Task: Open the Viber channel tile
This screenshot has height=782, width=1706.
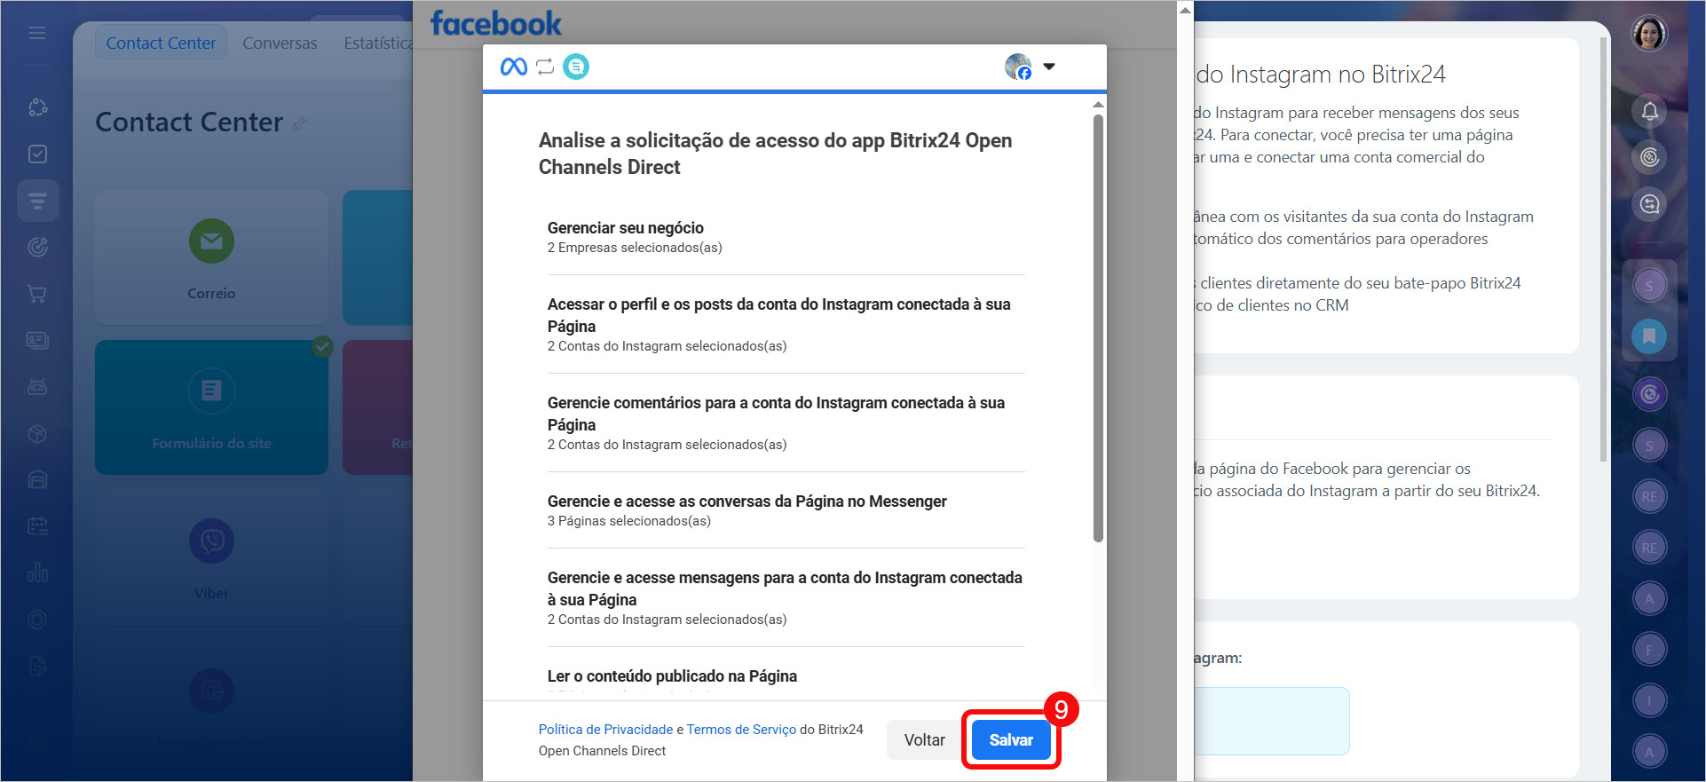Action: pos(211,557)
